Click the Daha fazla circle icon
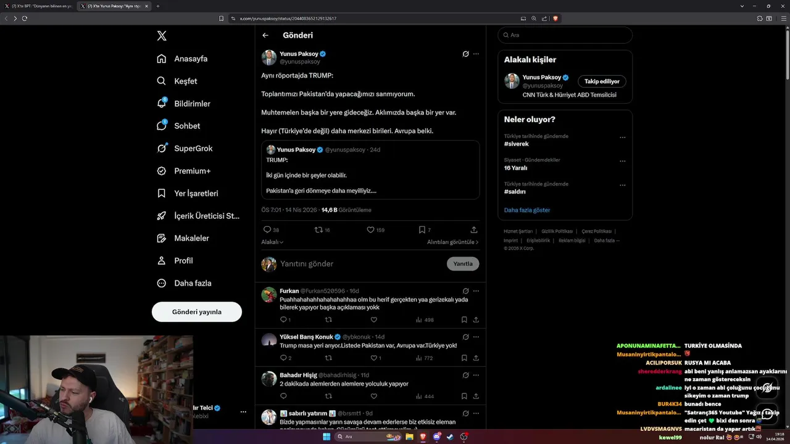The image size is (790, 444). [x=162, y=283]
